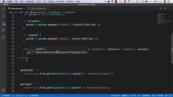Open the Terminal menu
Viewport: 173px width, 97px height.
[x=60, y=1]
